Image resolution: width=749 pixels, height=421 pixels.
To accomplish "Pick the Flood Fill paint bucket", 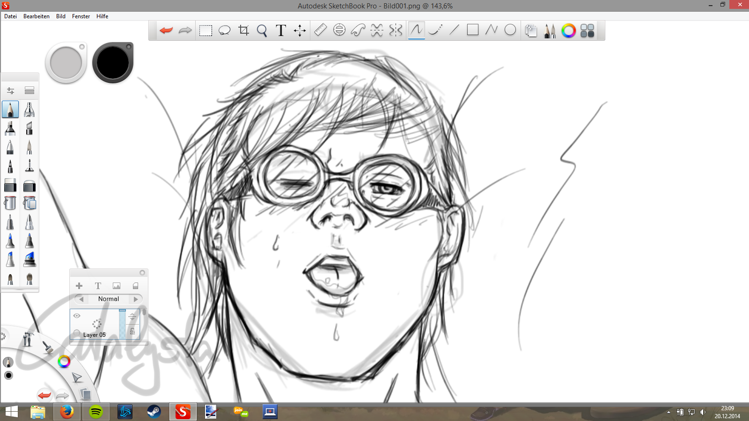I will click(10, 203).
